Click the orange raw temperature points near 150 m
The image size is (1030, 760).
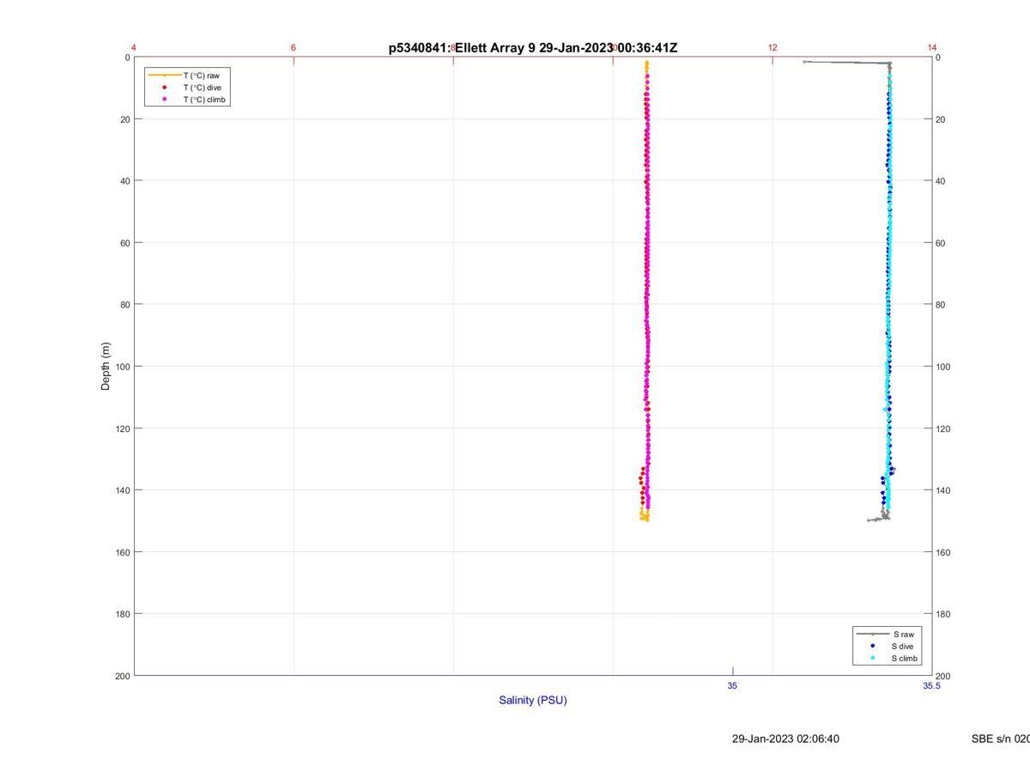point(644,515)
